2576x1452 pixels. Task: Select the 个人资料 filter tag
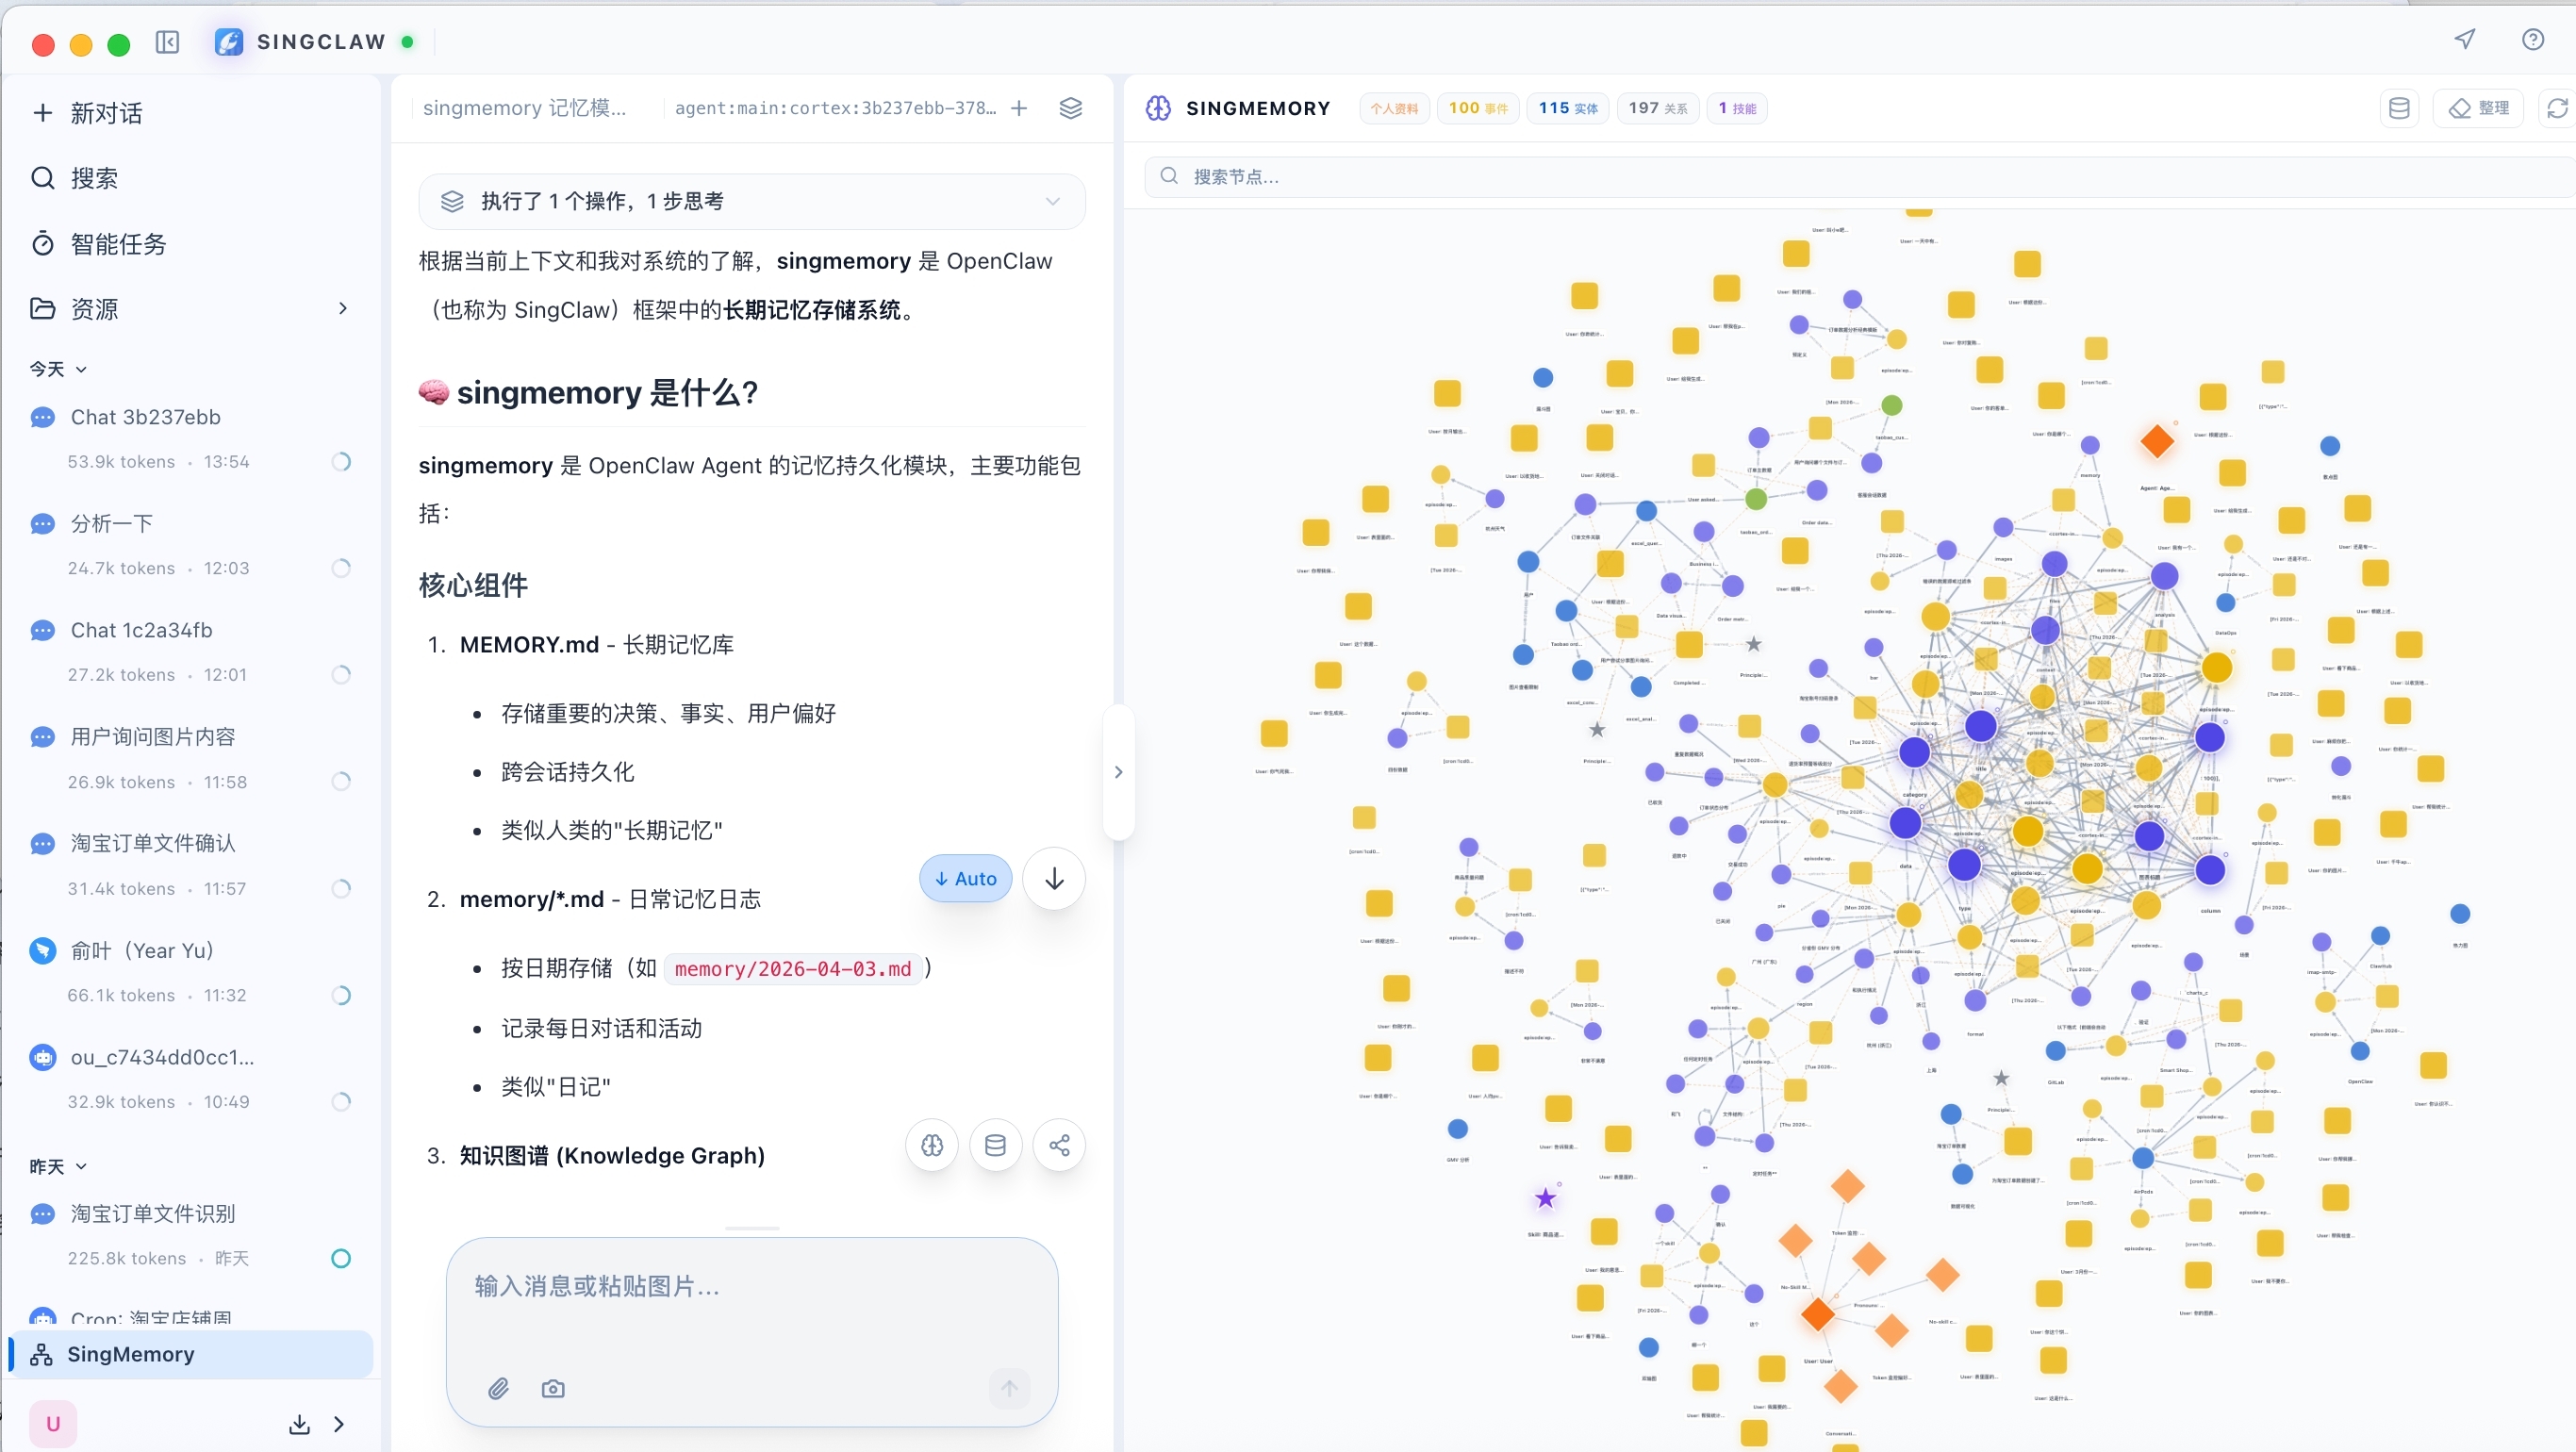pos(1394,108)
